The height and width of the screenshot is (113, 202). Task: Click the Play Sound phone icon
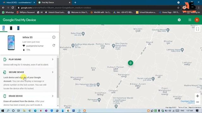[5, 59]
